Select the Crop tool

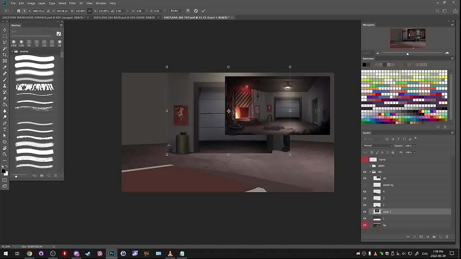[5, 55]
